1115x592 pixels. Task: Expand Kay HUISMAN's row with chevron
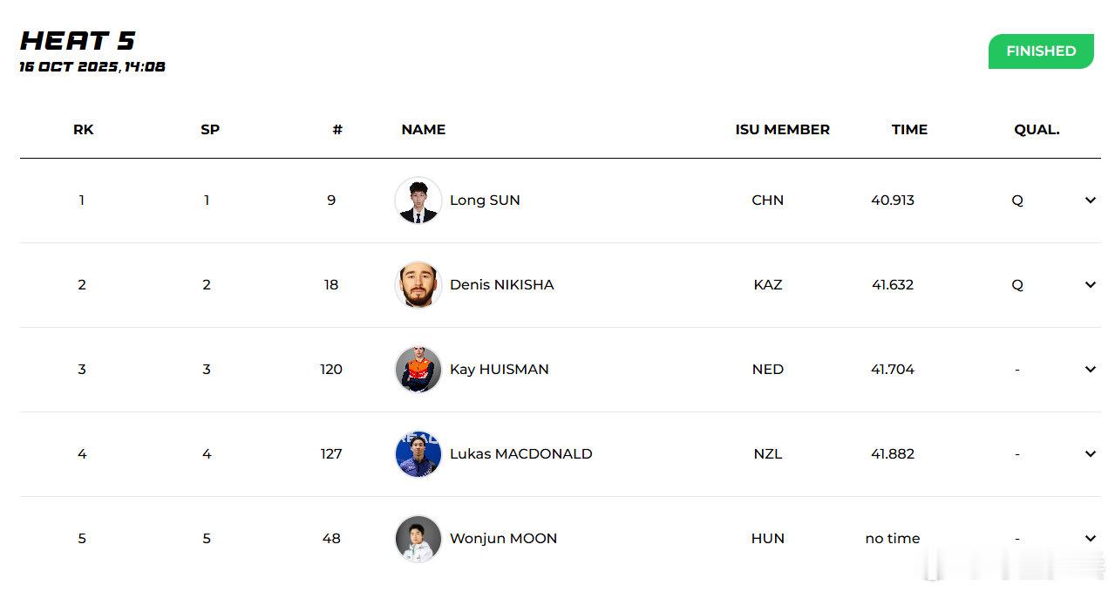[x=1090, y=370]
